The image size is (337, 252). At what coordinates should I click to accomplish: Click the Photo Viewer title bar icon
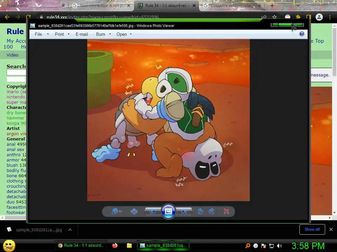pyautogui.click(x=33, y=26)
